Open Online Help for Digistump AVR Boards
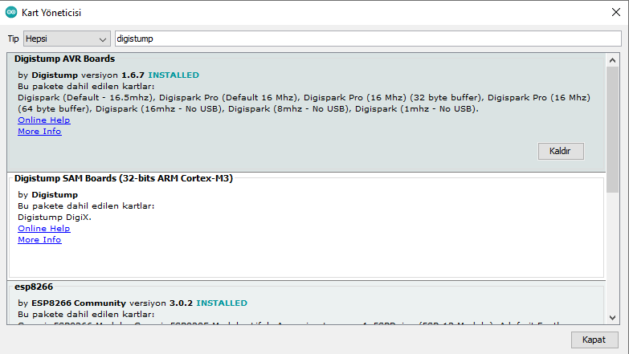Viewport: 629px width, 354px height. tap(43, 120)
